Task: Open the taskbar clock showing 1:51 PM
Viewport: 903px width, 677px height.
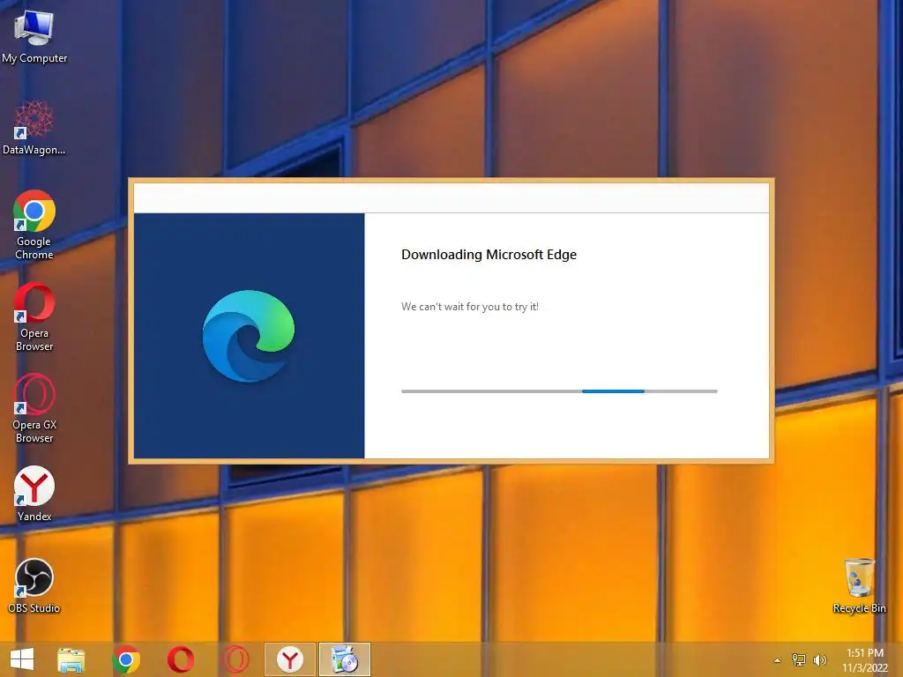Action: (865, 659)
